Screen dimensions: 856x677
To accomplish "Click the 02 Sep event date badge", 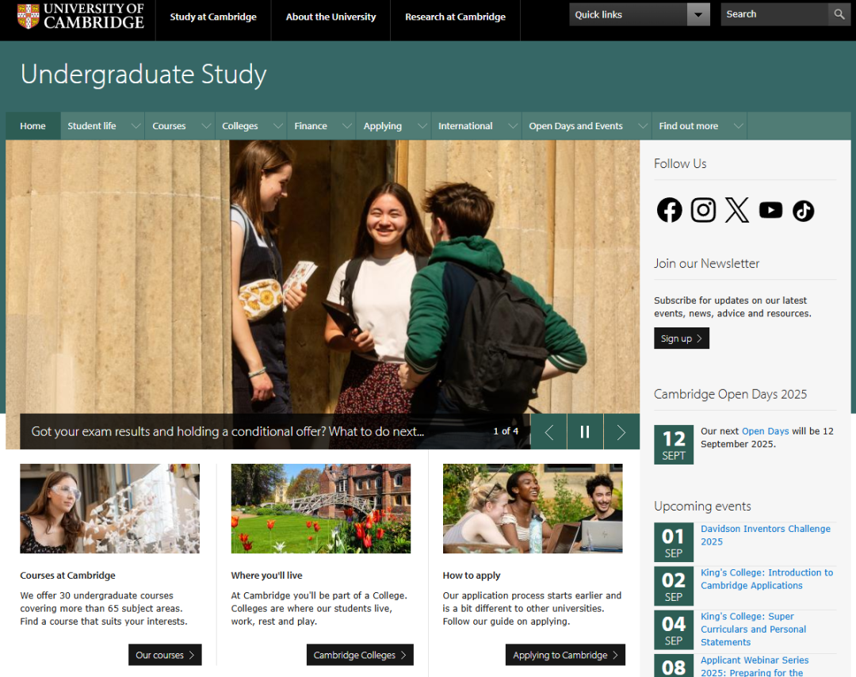I will pyautogui.click(x=674, y=586).
